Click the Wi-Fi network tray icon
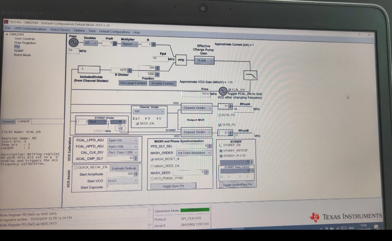Image resolution: width=392 pixels, height=241 pixels. tap(337, 228)
